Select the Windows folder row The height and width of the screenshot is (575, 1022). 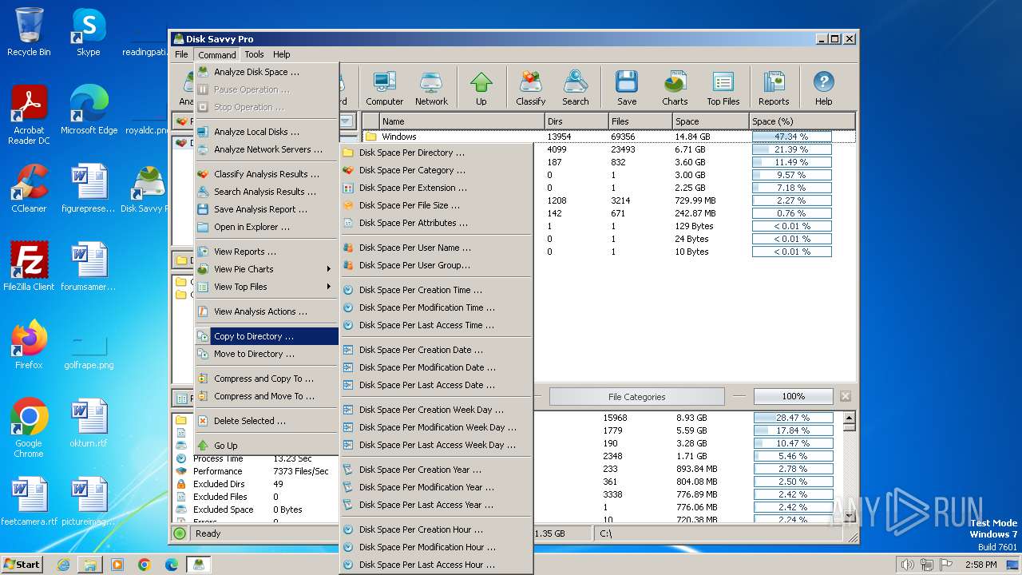click(x=608, y=137)
